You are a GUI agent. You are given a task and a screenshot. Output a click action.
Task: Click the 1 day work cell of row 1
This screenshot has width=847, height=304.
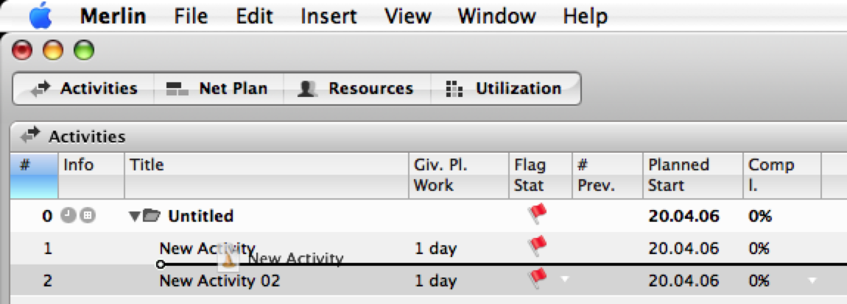coord(435,248)
